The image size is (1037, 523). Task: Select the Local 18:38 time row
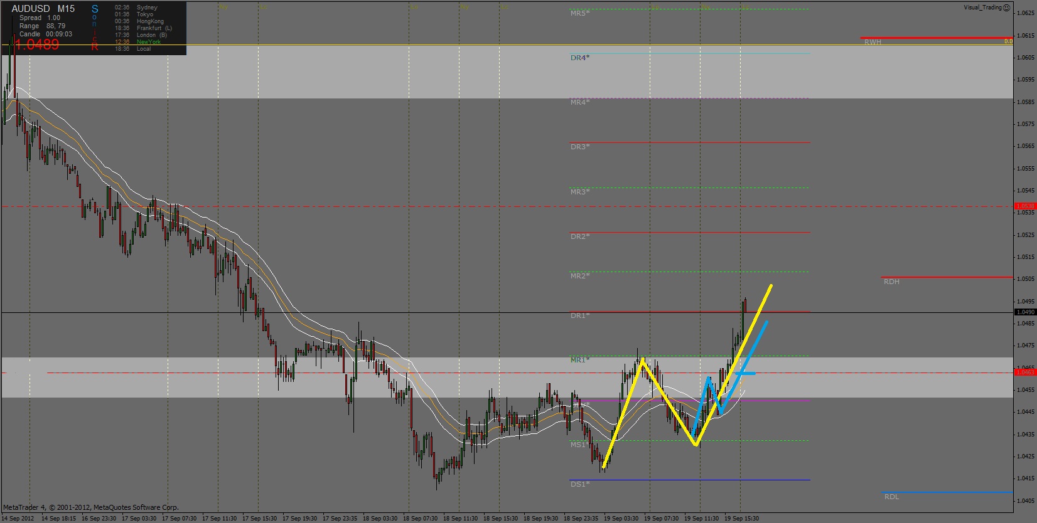[x=132, y=49]
